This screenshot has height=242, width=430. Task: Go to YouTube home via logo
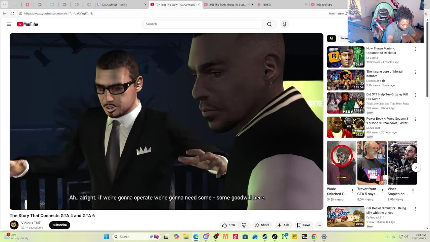coord(28,24)
